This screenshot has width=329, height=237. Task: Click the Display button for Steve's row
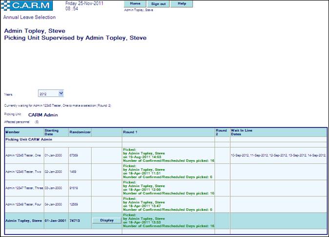click(106, 220)
